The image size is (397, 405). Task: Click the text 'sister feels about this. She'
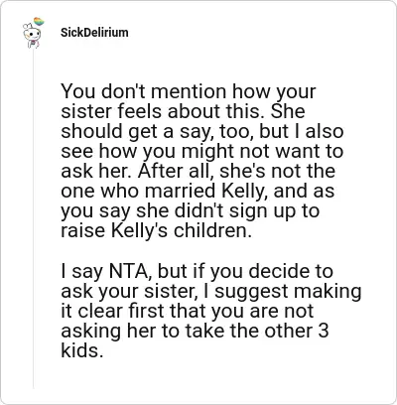click(x=183, y=111)
